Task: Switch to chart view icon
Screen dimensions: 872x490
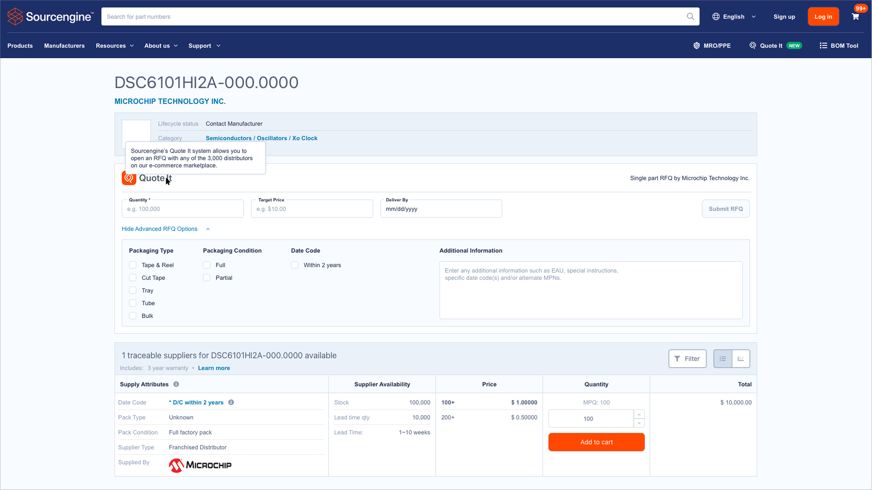Action: 741,359
